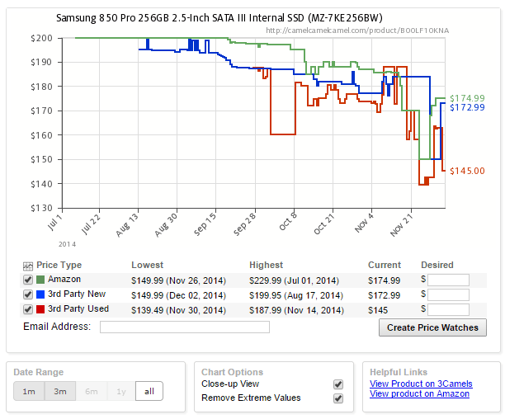The width and height of the screenshot is (505, 419).
Task: Open the View Product on 3Camels link
Action: click(x=420, y=384)
